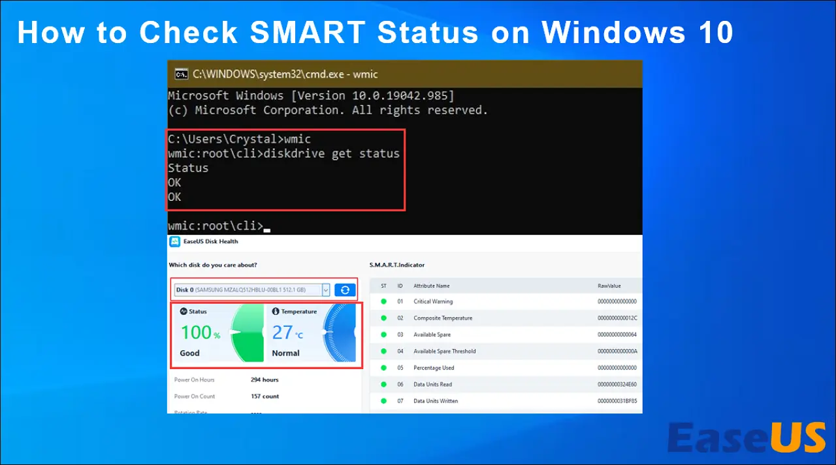Click the '100%' status value

201,333
